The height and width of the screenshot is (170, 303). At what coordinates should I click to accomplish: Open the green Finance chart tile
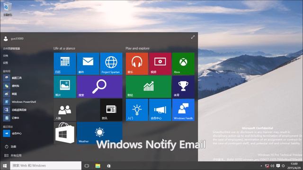tap(148, 87)
